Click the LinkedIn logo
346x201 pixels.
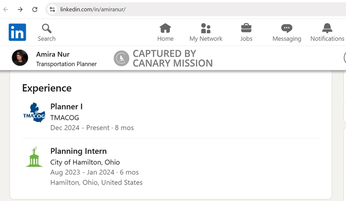click(17, 32)
